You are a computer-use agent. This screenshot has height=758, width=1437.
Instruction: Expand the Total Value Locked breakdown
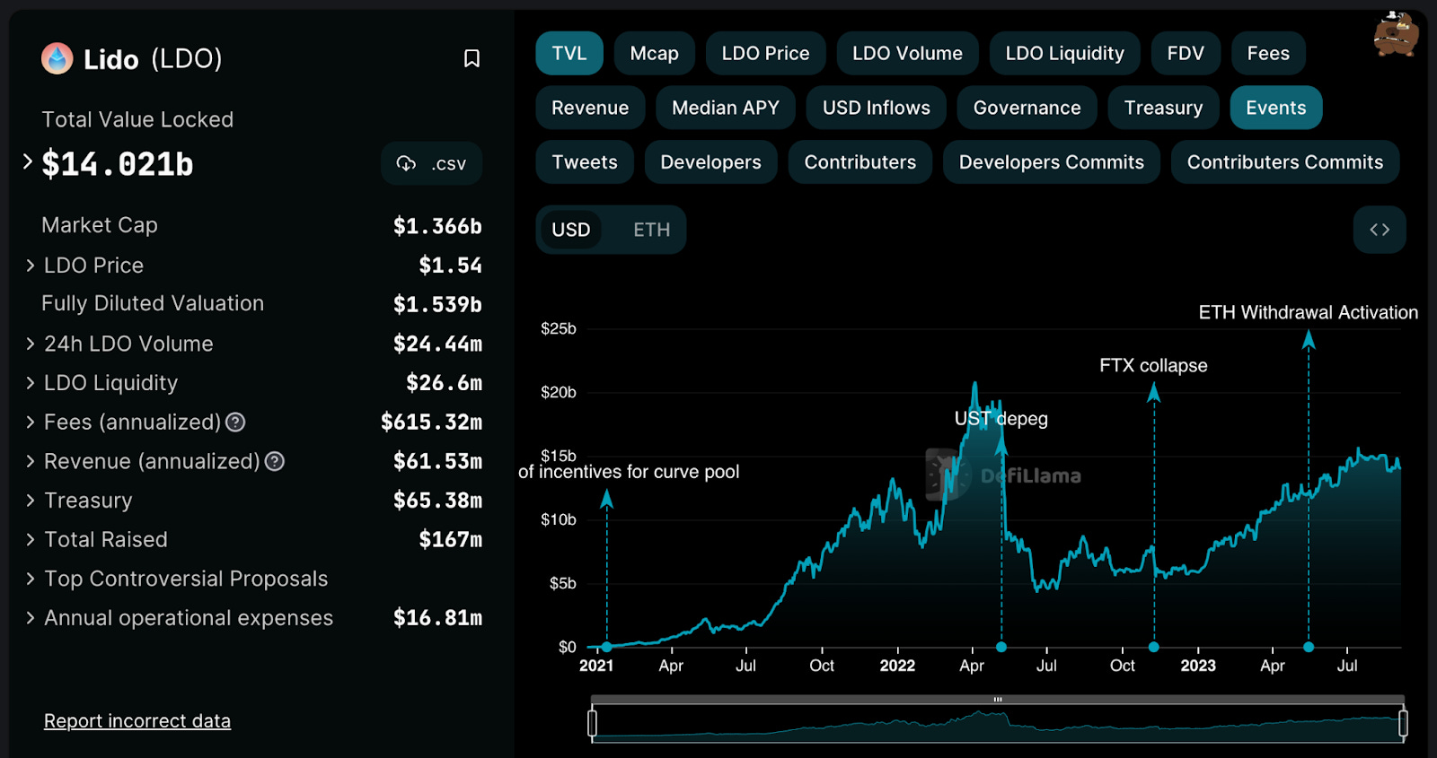click(x=28, y=162)
